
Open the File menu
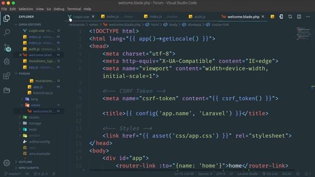pyautogui.click(x=4, y=9)
